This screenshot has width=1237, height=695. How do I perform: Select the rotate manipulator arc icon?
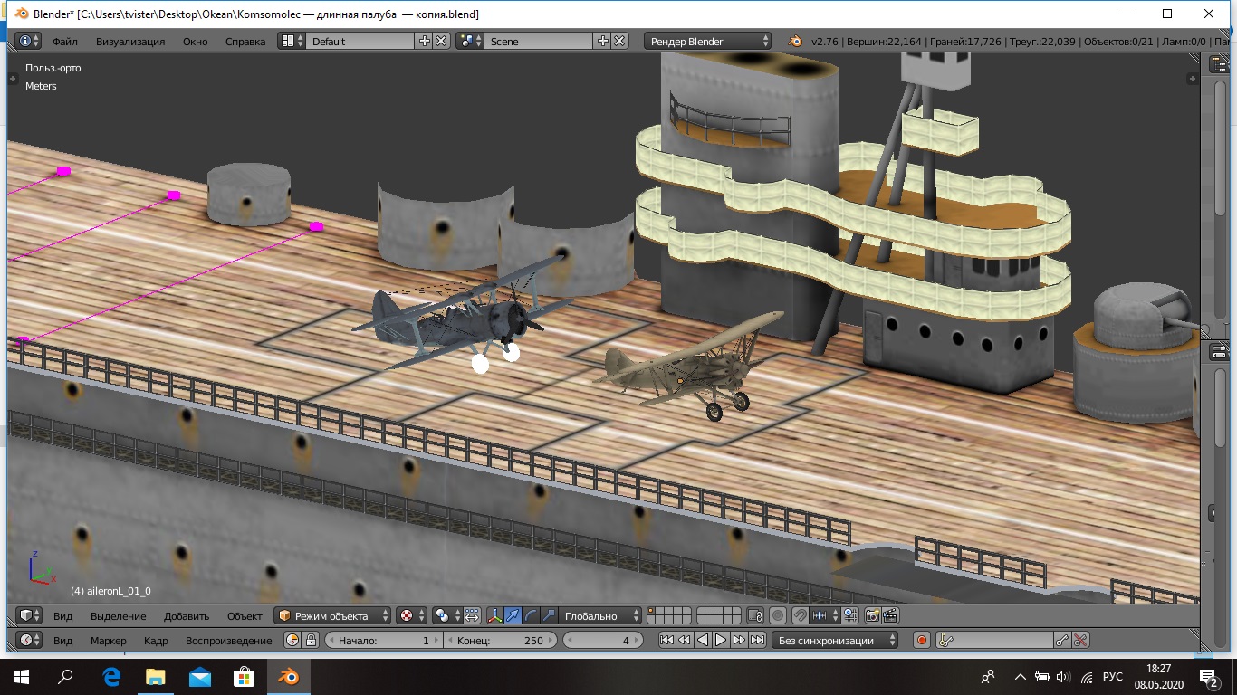[x=531, y=615]
